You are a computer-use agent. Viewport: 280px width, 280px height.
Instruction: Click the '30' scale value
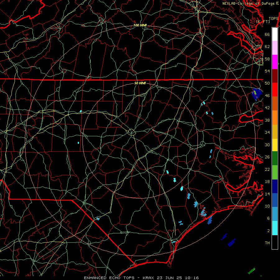click(267, 145)
